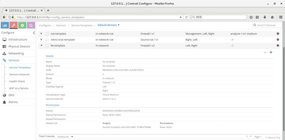Click the Service Templates breadcrumb link

pyautogui.click(x=82, y=25)
